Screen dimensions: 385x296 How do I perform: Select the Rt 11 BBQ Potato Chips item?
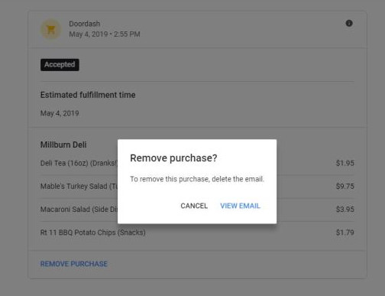(93, 233)
